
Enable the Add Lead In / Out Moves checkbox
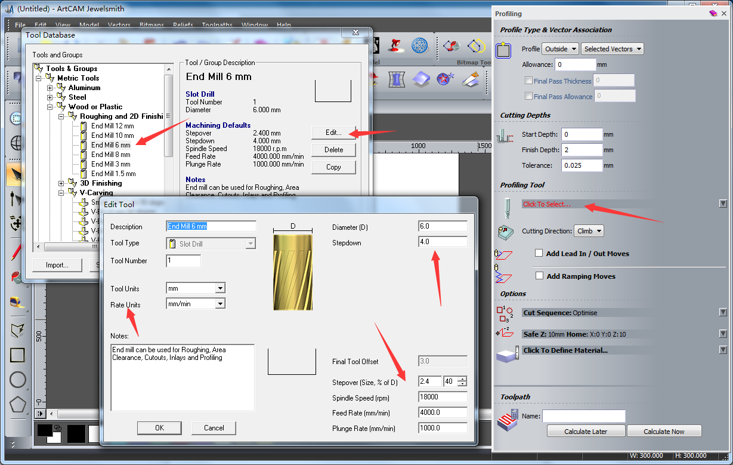click(x=539, y=253)
